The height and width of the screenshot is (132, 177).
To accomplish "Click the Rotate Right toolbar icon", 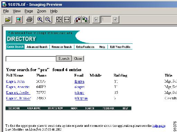I will 85,20.
